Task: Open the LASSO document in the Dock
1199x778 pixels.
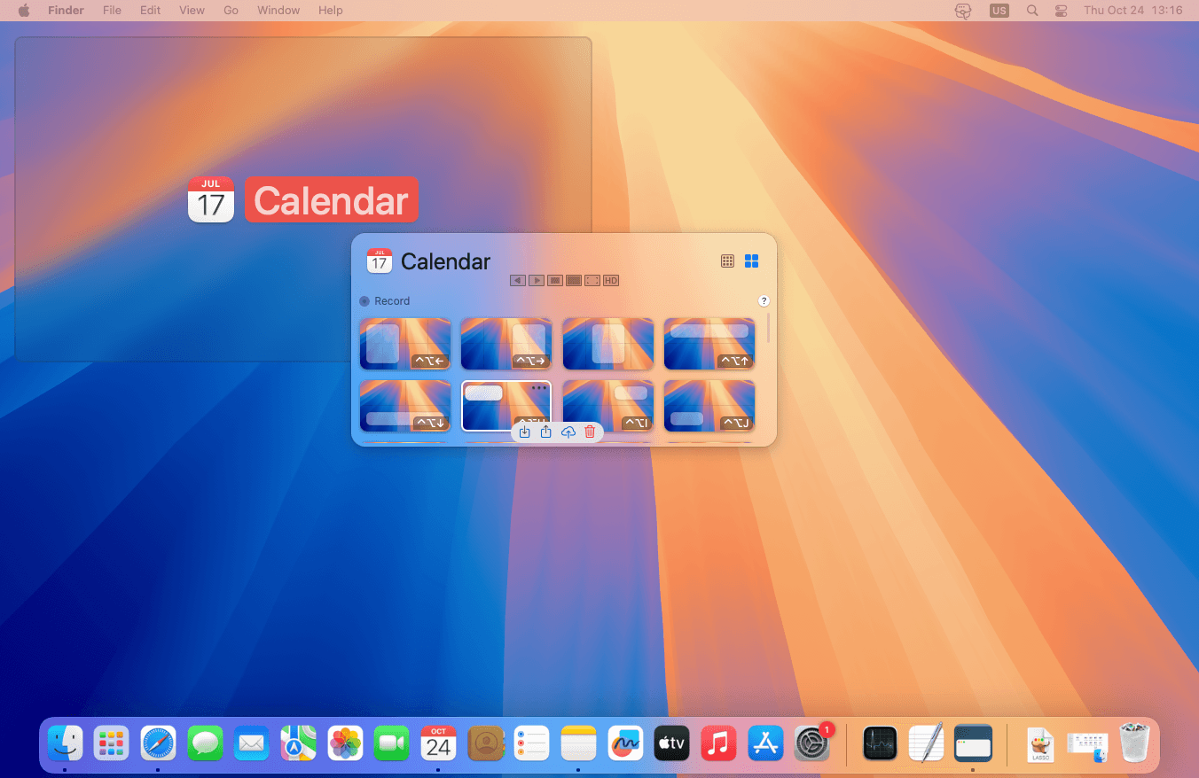Action: click(1040, 743)
